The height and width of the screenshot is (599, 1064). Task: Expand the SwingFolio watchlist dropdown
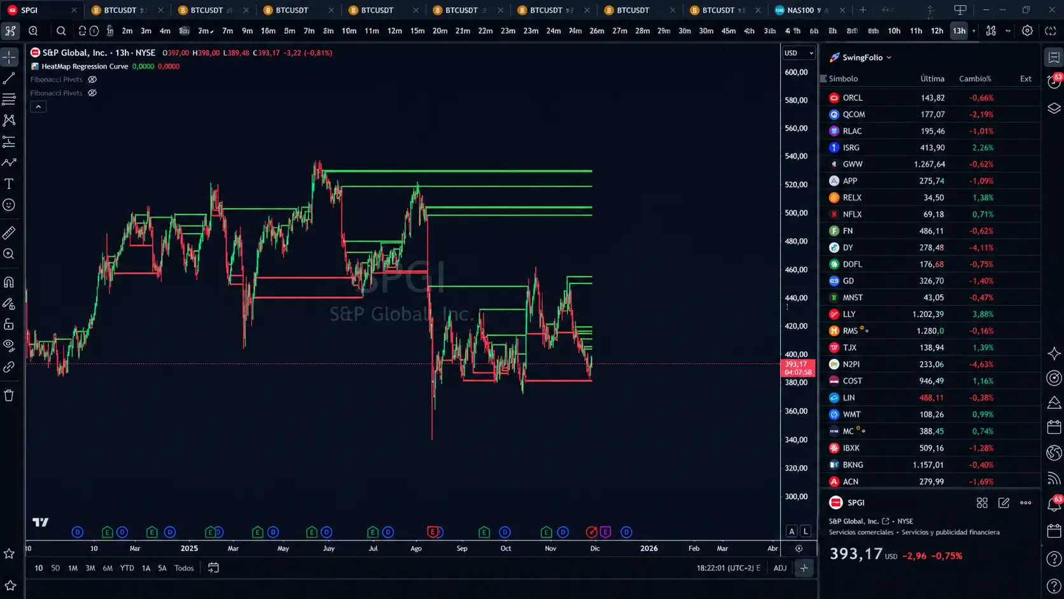coord(889,57)
